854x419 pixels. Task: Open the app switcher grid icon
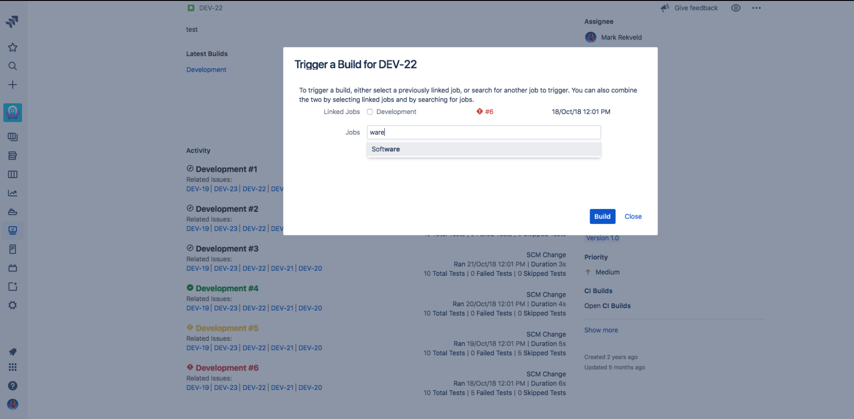coord(12,367)
